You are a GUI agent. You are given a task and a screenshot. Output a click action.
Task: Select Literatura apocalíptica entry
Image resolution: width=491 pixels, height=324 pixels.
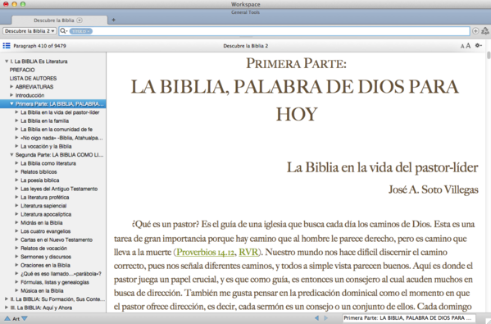pos(46,214)
